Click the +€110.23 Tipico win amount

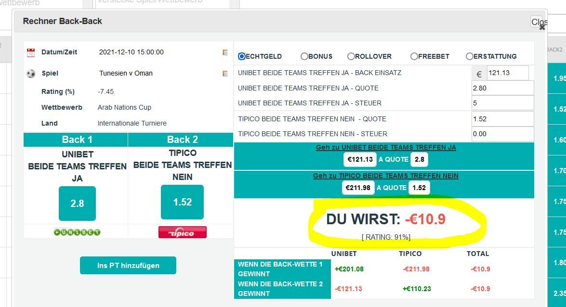[417, 289]
